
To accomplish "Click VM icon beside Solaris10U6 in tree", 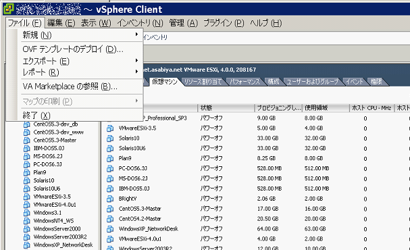I will [x=26, y=189].
